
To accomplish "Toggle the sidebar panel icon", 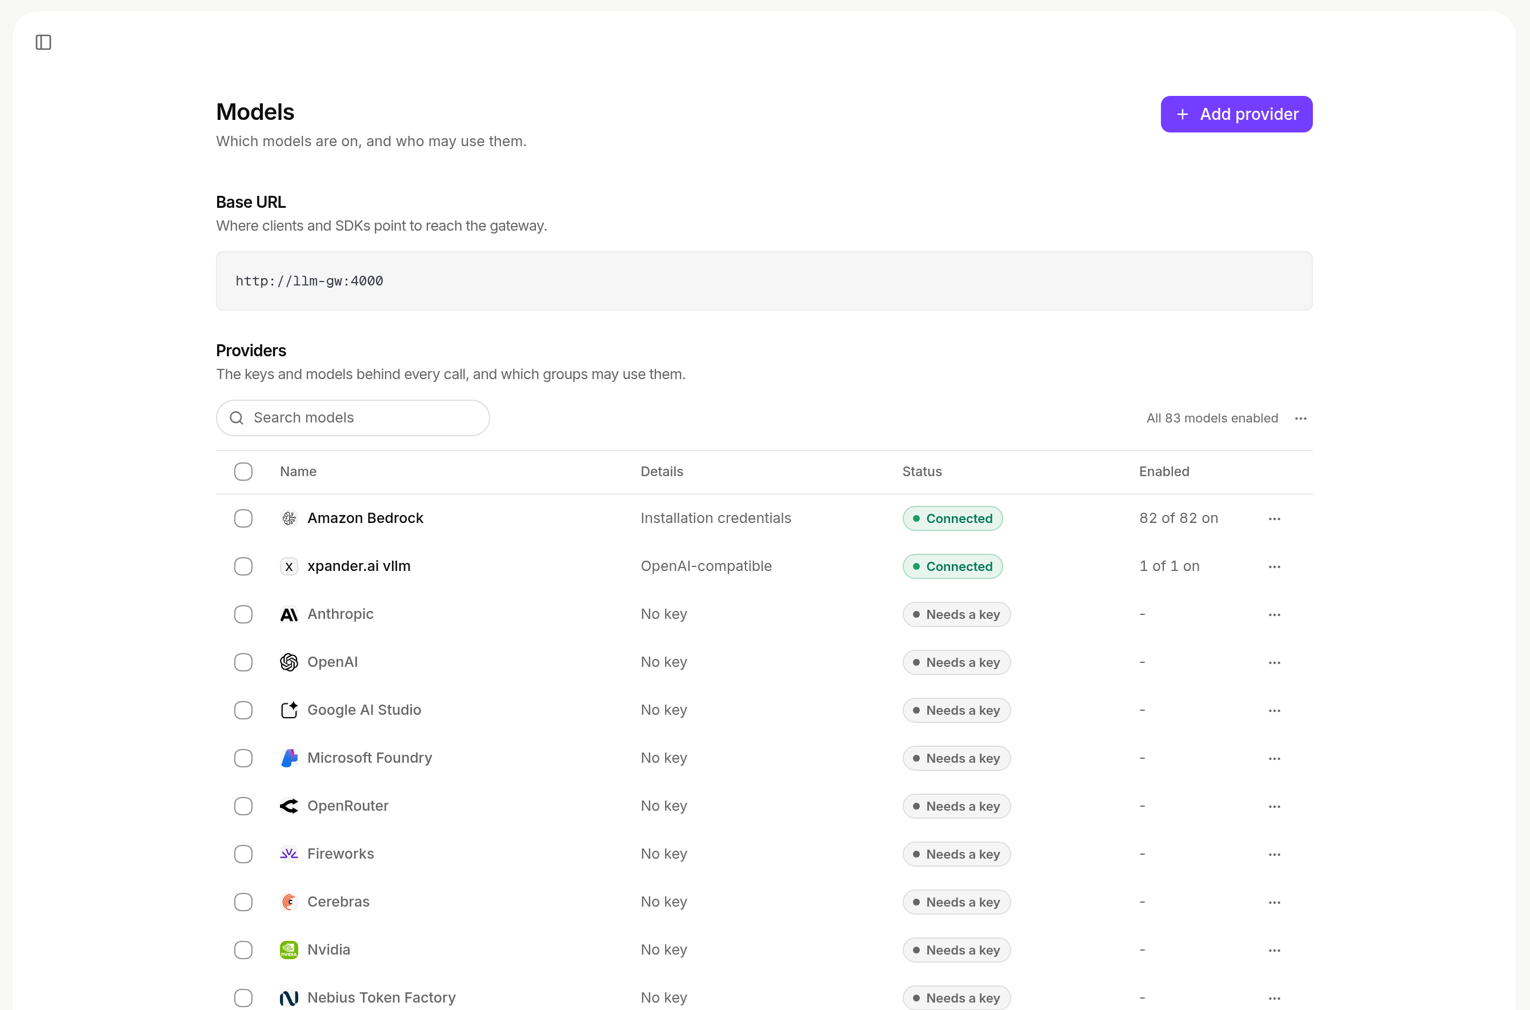I will click(x=43, y=42).
